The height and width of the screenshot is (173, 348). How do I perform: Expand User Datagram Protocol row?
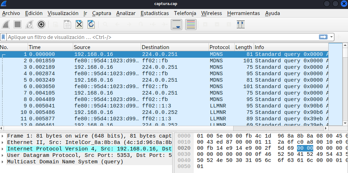point(3,155)
